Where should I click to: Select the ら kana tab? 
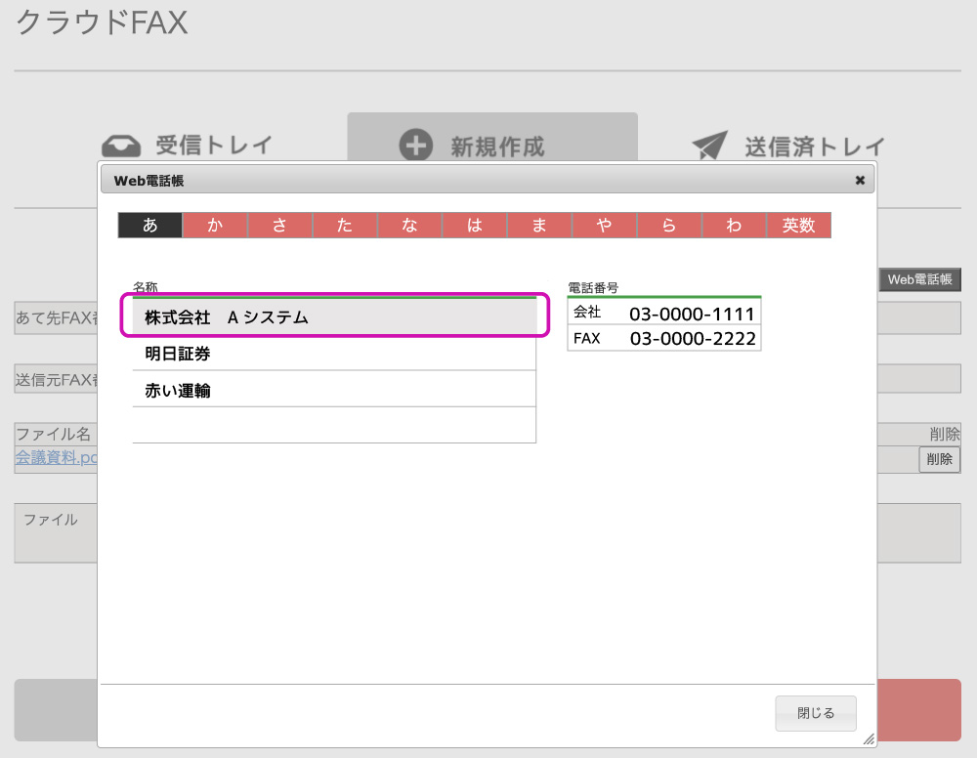tap(668, 225)
